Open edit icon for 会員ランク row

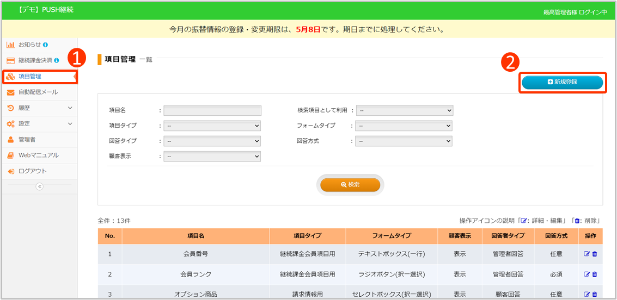pyautogui.click(x=587, y=274)
